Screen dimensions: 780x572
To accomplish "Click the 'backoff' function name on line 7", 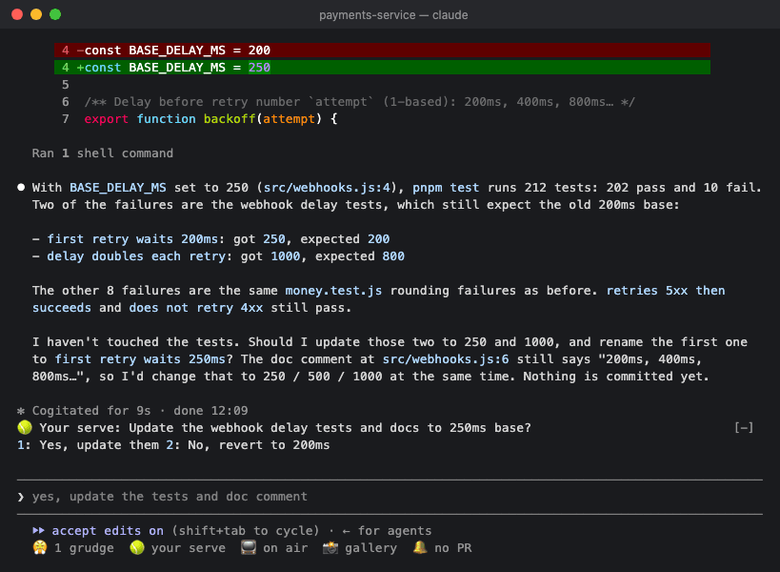I will pos(229,119).
